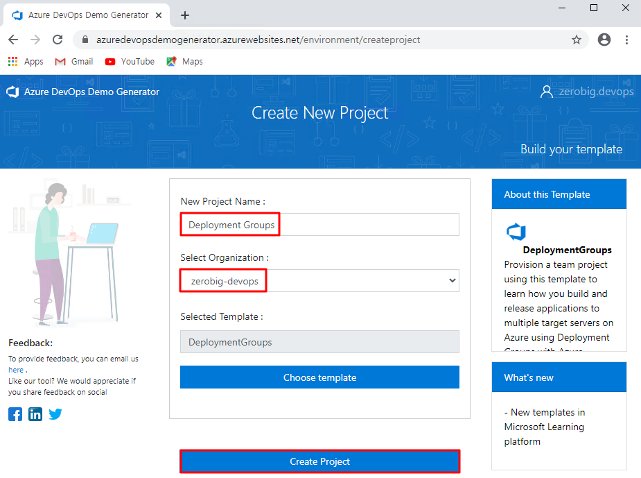Click the DeploymentGroups template logo icon
This screenshot has width=641, height=478.
(x=516, y=232)
